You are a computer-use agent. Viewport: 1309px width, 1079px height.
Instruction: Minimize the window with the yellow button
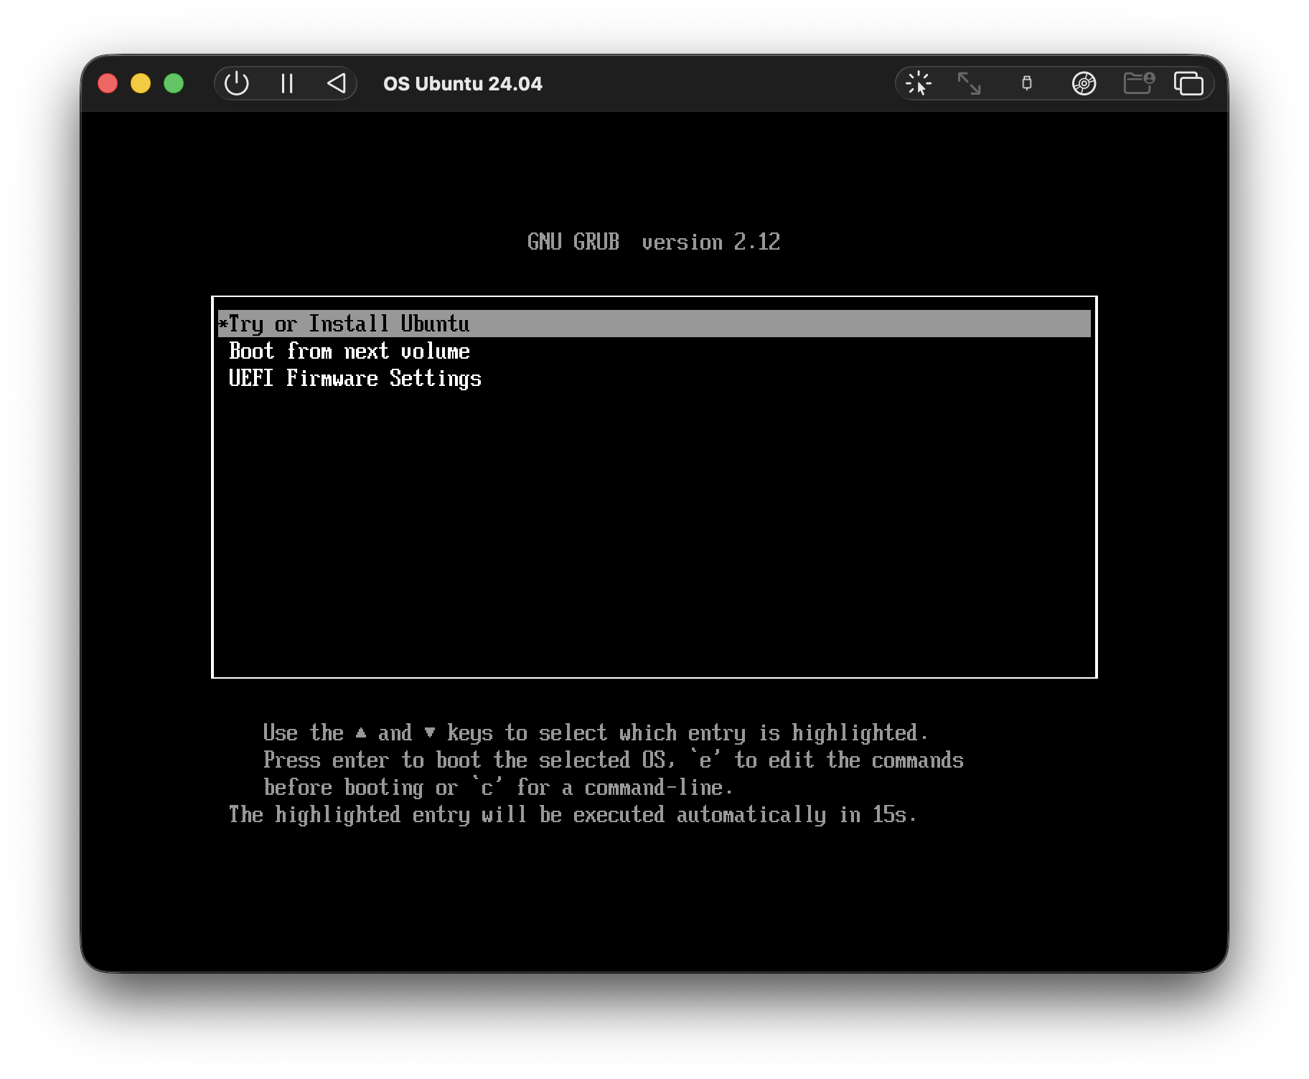click(140, 83)
